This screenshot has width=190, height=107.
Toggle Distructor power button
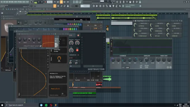tap(78, 35)
